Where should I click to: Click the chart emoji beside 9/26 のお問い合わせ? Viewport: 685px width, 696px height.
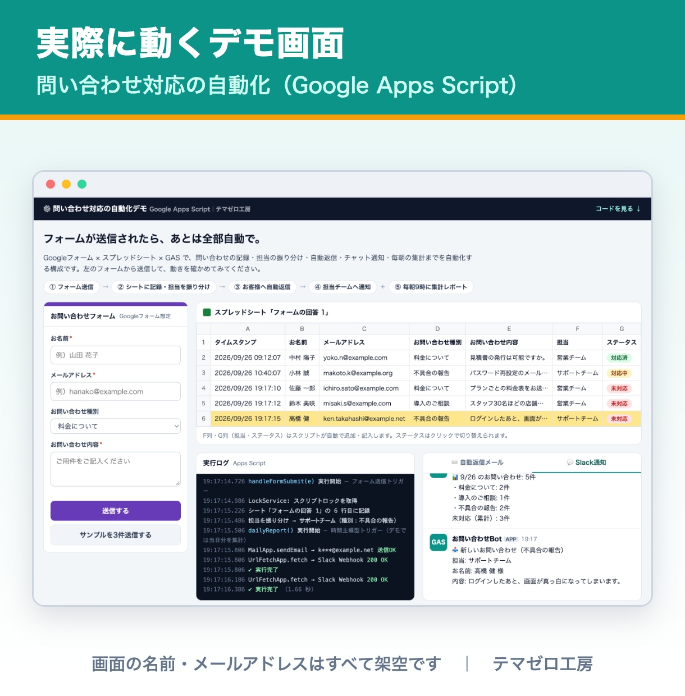click(x=455, y=477)
